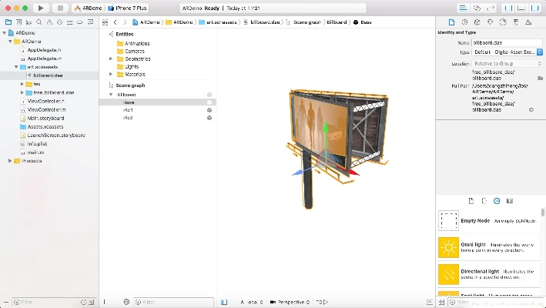Toggle the right utilities panel
Viewport: 546px width, 308px height.
(536, 8)
